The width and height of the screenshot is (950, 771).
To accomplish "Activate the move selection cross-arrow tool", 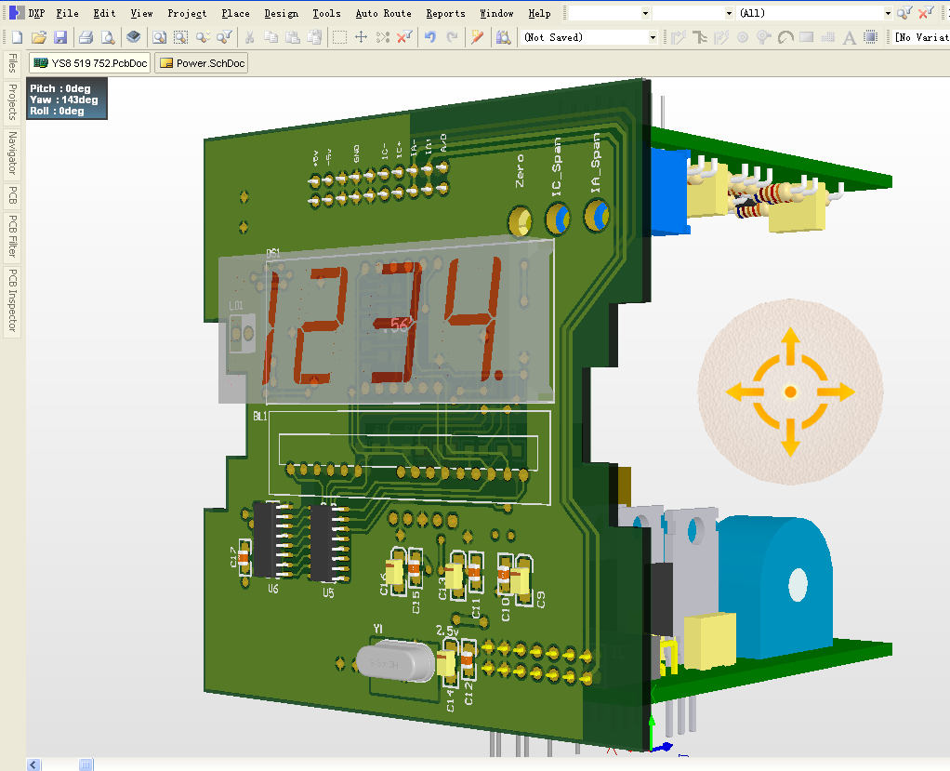I will pyautogui.click(x=361, y=37).
